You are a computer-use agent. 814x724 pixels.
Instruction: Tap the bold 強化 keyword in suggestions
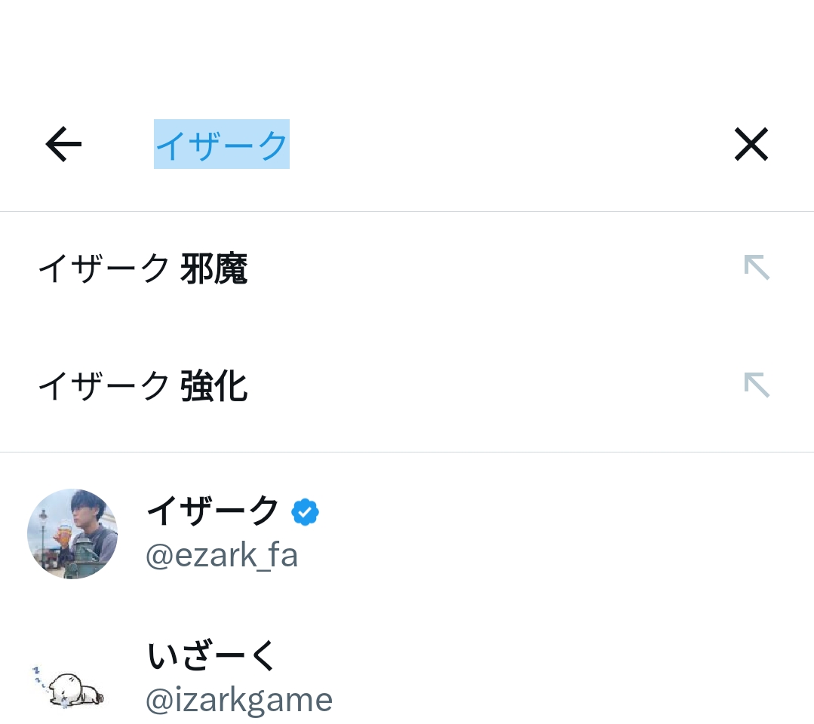pos(214,387)
